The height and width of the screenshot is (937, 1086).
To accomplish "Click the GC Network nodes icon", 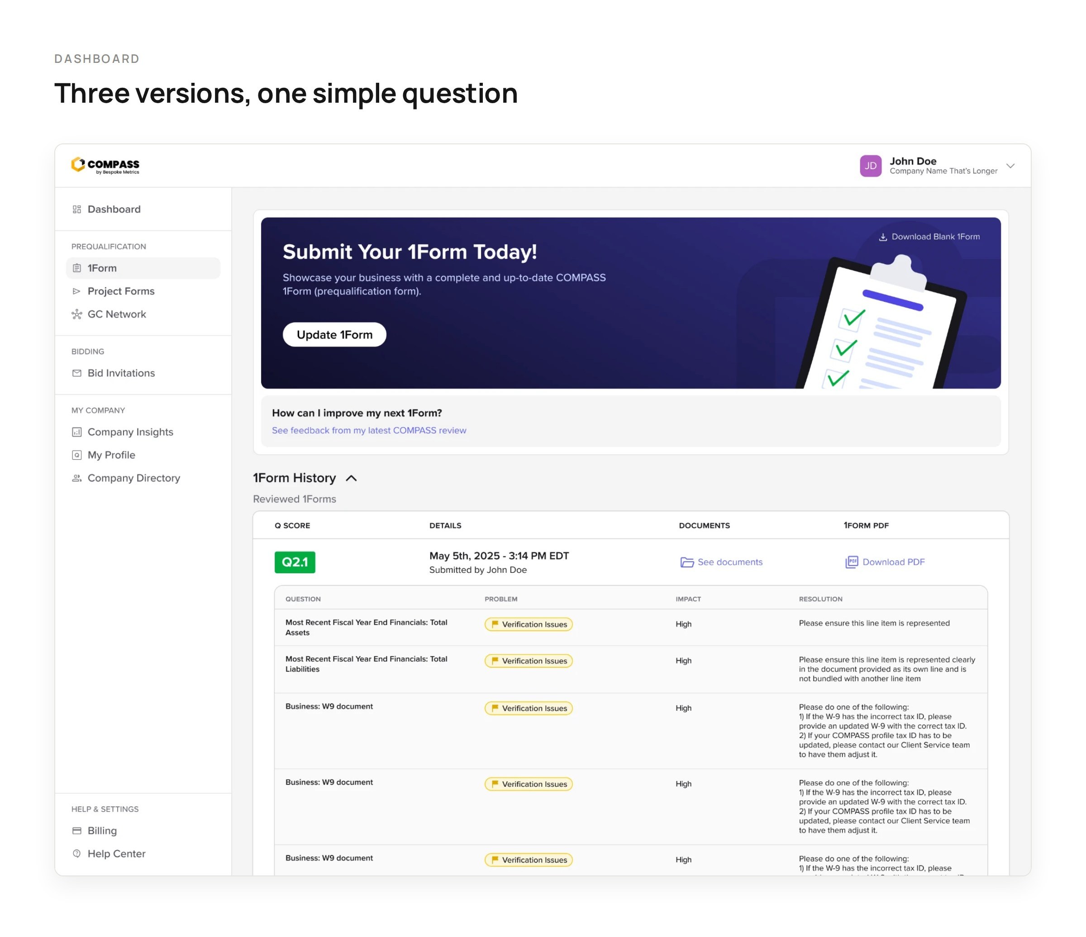I will (76, 314).
